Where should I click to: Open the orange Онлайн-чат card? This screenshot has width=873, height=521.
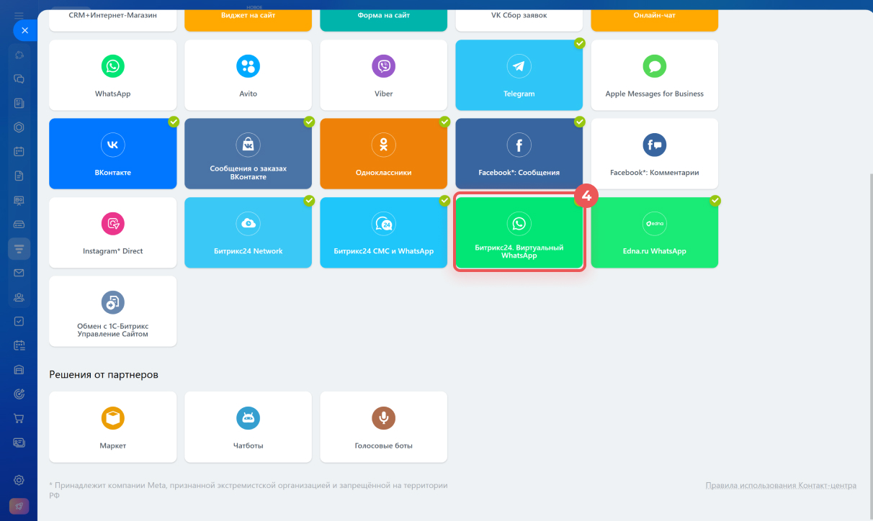[x=655, y=20]
